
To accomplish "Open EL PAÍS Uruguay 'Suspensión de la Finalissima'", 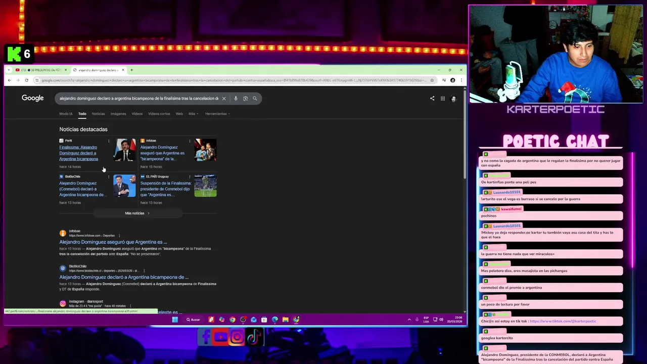I will coord(166,189).
